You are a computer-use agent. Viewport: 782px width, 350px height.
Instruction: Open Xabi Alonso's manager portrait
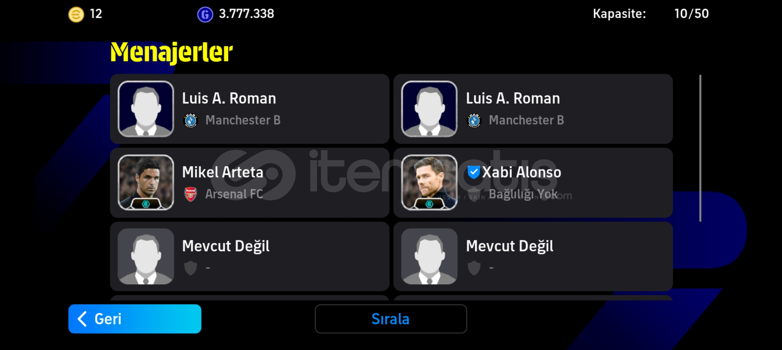(x=429, y=182)
